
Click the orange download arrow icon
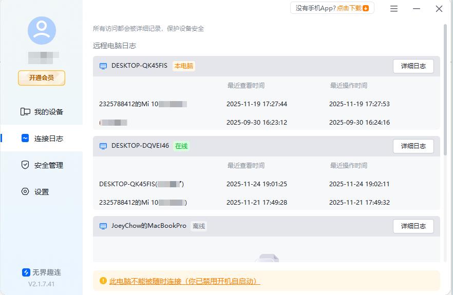pos(366,8)
